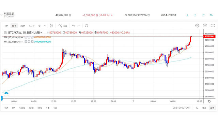The height and width of the screenshot is (123, 218).
Task: Open the candlestick chart style selector
Action: tap(51, 26)
